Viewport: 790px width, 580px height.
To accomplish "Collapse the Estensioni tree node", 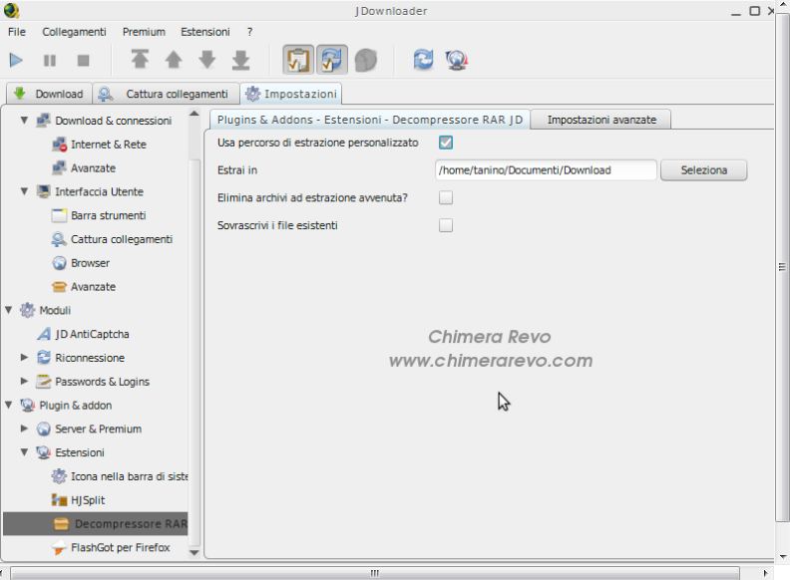I will pos(24,452).
